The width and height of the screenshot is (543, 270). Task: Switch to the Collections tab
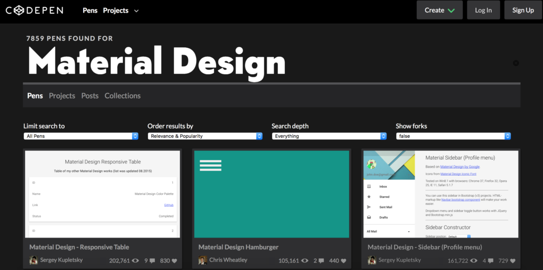pos(122,95)
